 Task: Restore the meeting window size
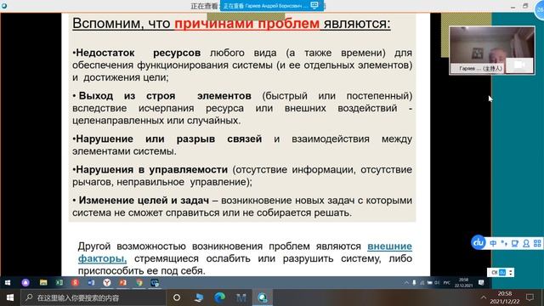[525, 6]
